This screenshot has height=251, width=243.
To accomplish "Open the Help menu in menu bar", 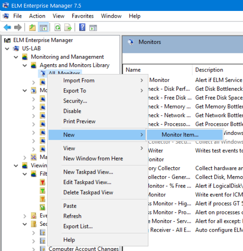I will [x=135, y=16].
